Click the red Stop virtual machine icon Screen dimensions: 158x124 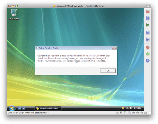[x=148, y=11]
